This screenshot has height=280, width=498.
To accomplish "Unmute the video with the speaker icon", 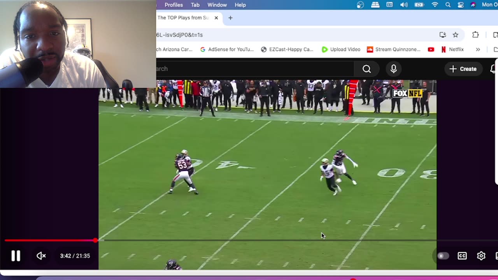I will click(x=41, y=255).
